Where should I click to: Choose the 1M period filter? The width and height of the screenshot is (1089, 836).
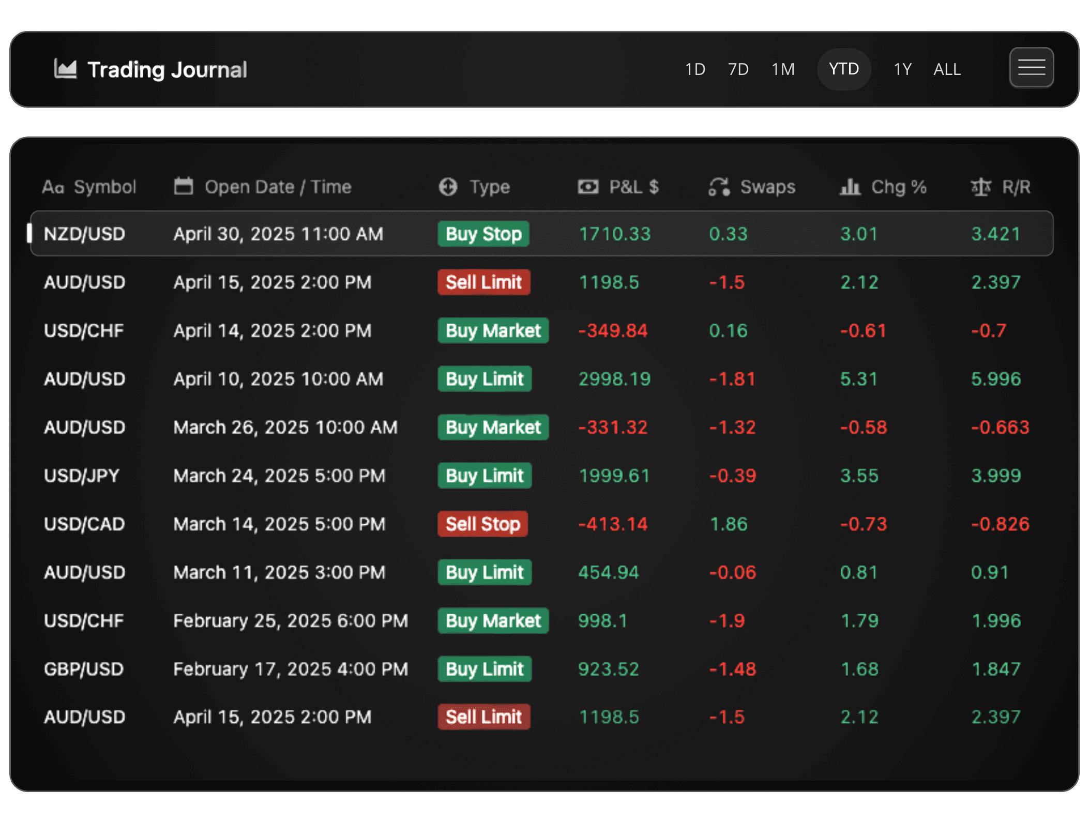tap(782, 69)
